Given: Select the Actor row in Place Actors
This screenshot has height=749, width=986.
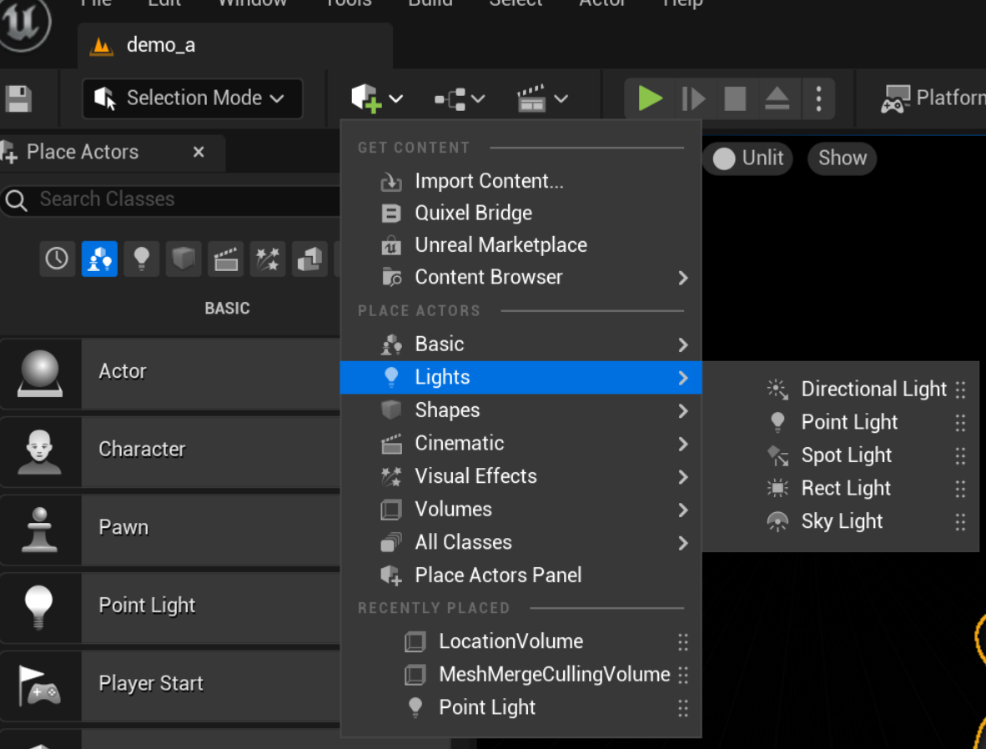Looking at the screenshot, I should (x=170, y=374).
